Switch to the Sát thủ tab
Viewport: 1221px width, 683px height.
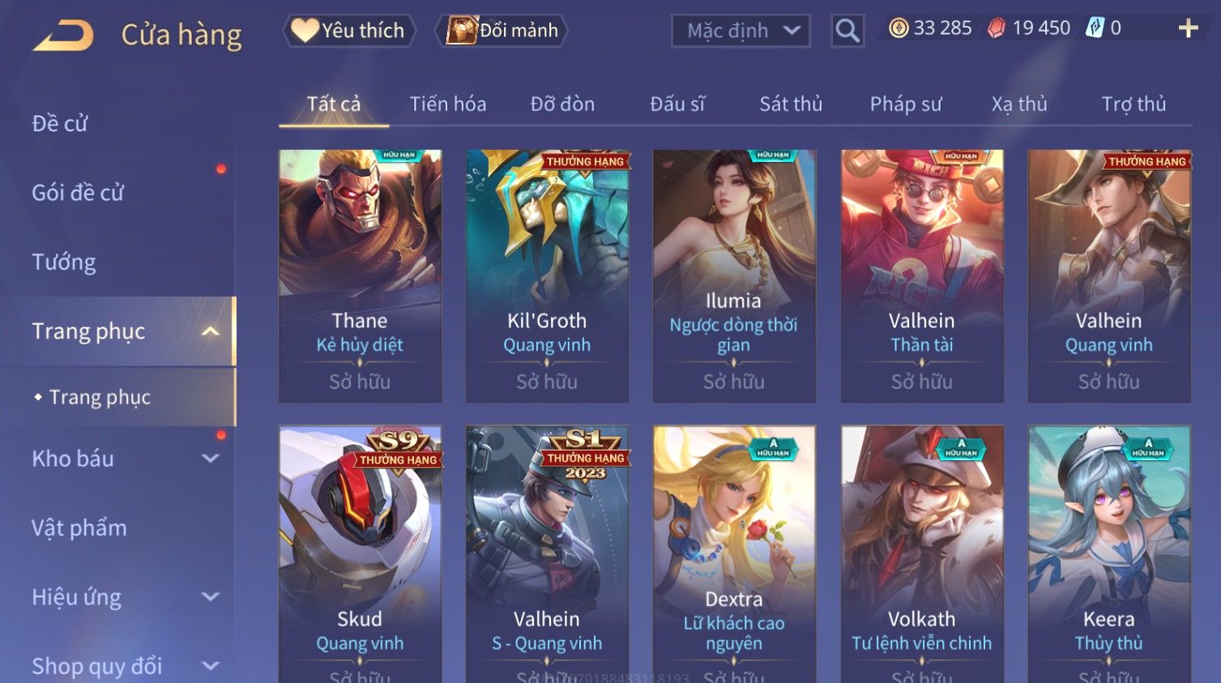pos(791,105)
